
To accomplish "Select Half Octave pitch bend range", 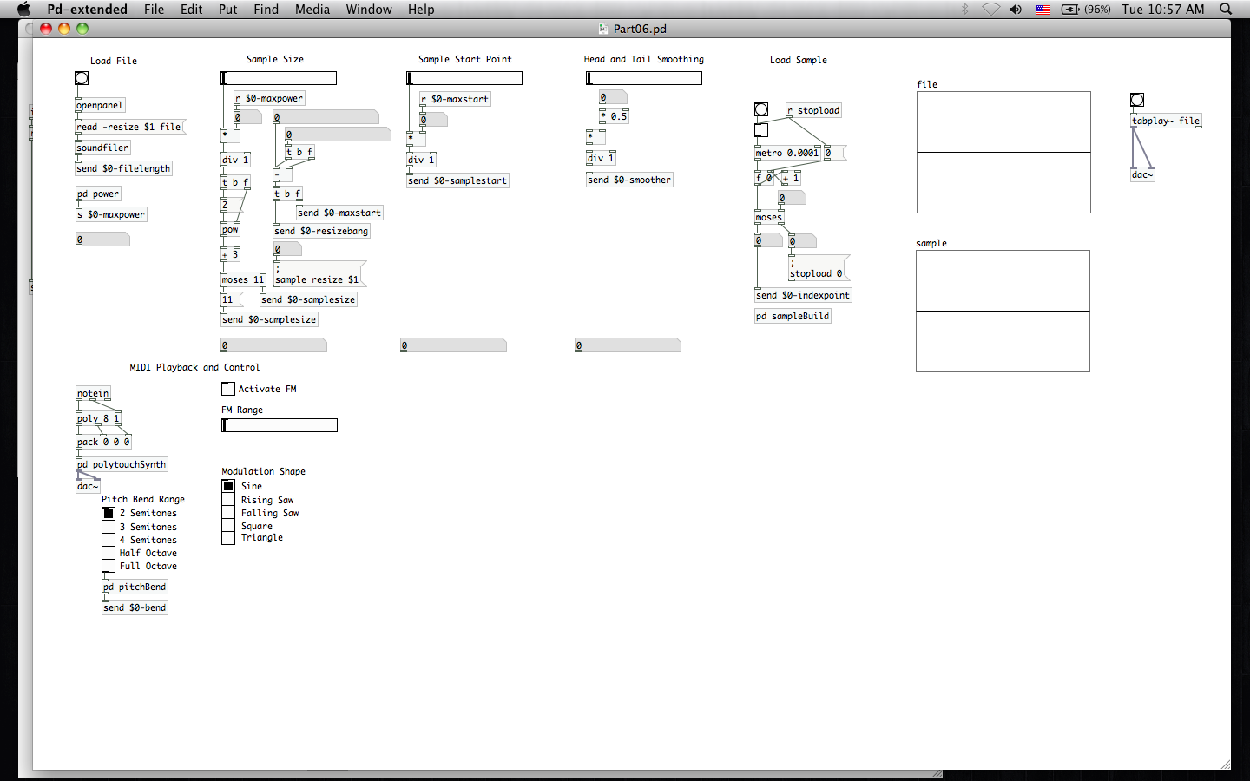I will [x=109, y=553].
